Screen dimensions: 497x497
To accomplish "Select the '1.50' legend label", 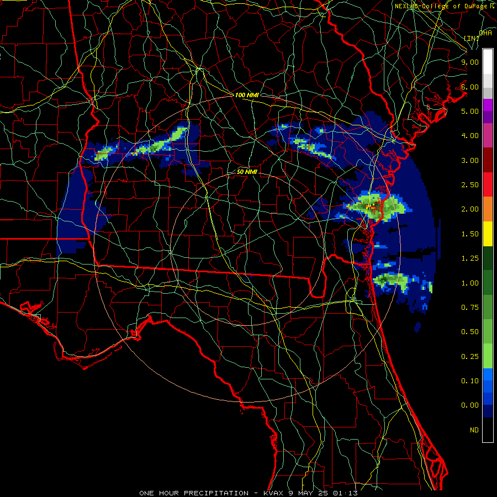I will coord(470,234).
